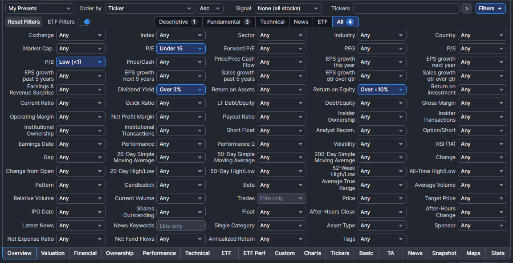Open the Net Fund Flows dropdown
Screen dimensions: 513x263
tap(181, 239)
